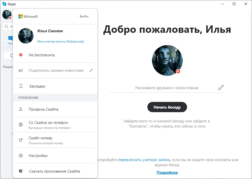Click the 'Начать беседу' button

167,107
